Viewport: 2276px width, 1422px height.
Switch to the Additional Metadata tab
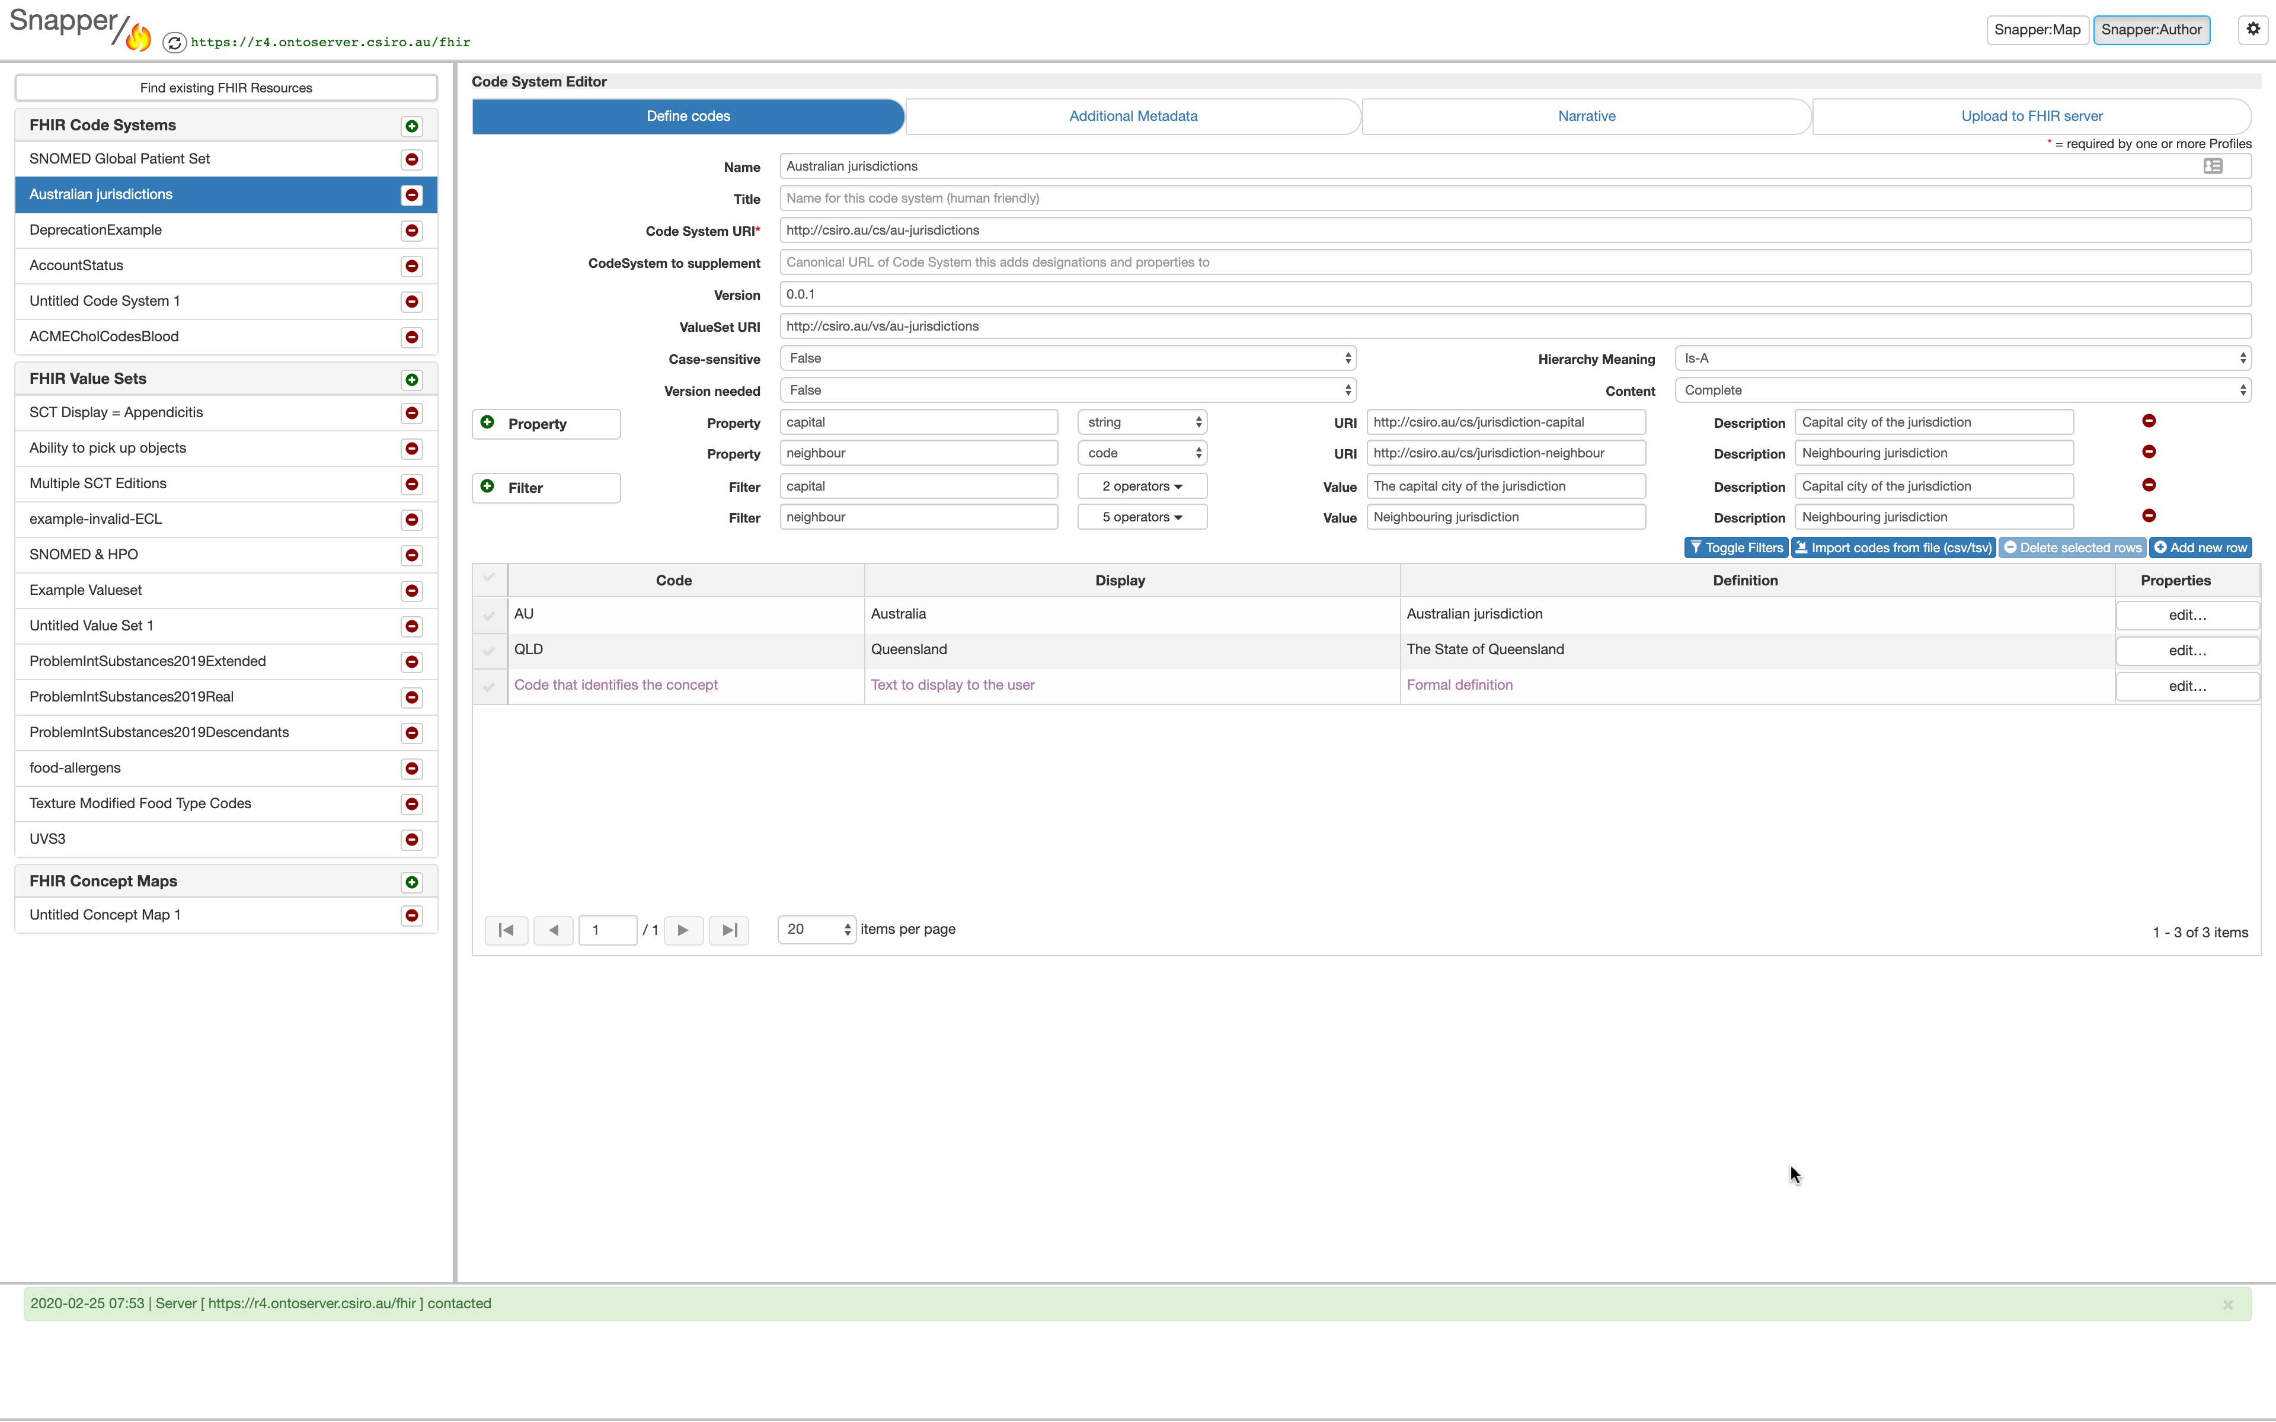click(1132, 117)
